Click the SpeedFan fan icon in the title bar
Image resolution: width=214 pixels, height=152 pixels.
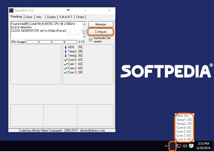coord(11,10)
